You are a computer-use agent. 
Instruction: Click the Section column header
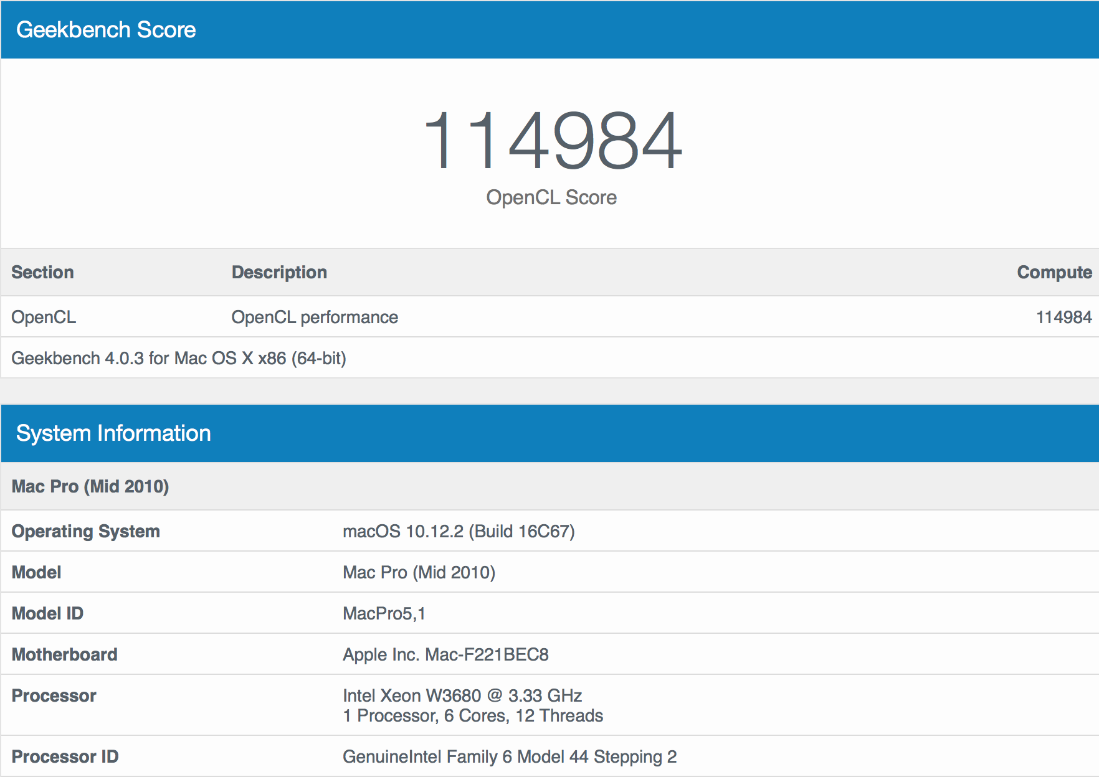tap(42, 272)
